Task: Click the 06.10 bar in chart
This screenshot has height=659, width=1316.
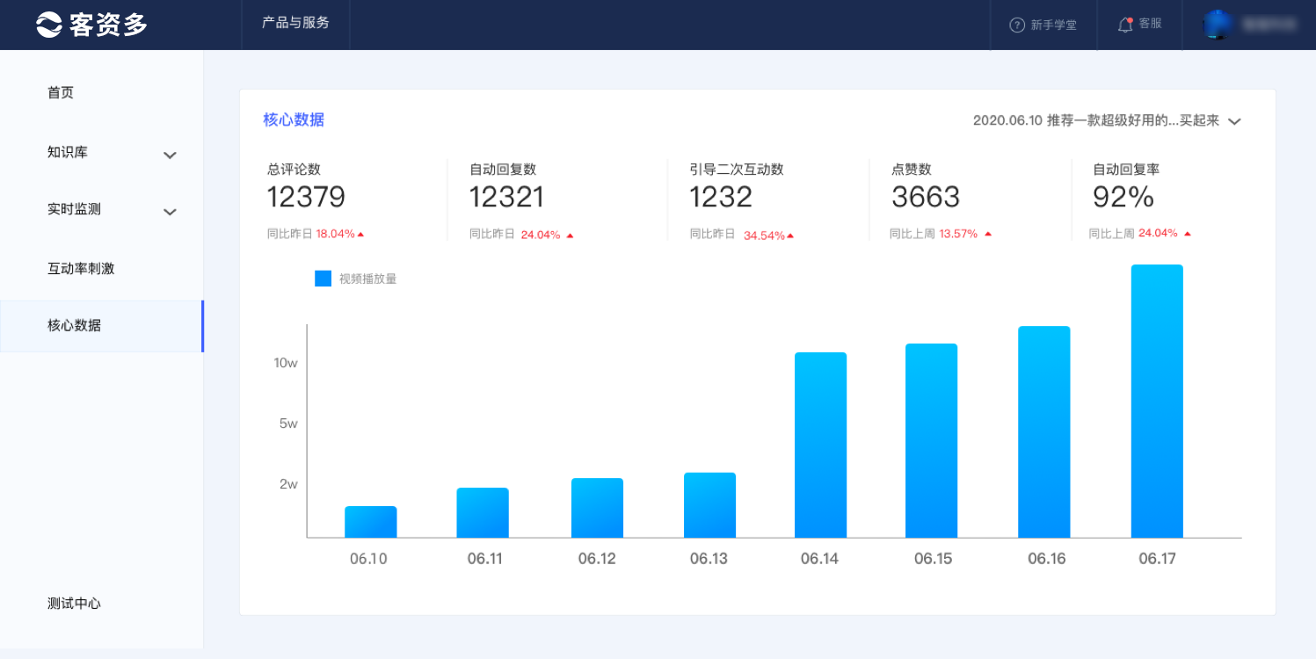Action: (370, 522)
